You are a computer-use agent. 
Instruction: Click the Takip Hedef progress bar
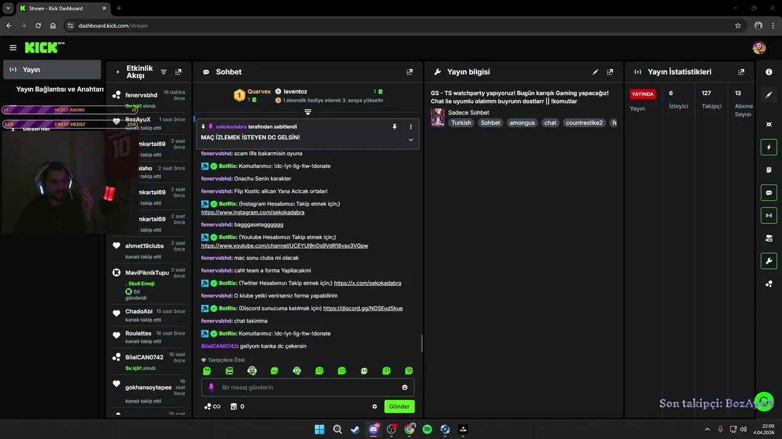[70, 124]
